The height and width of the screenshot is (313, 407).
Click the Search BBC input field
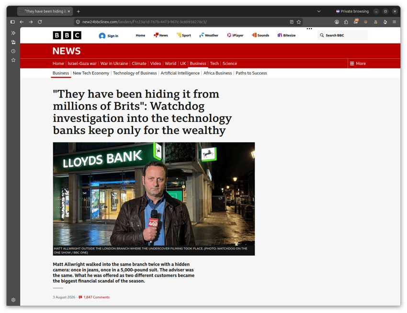[x=342, y=35]
